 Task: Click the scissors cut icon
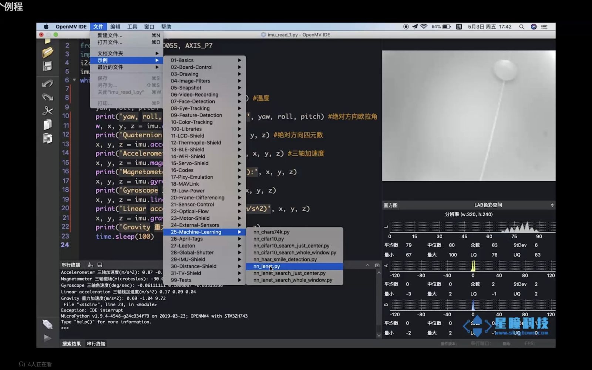pyautogui.click(x=48, y=111)
